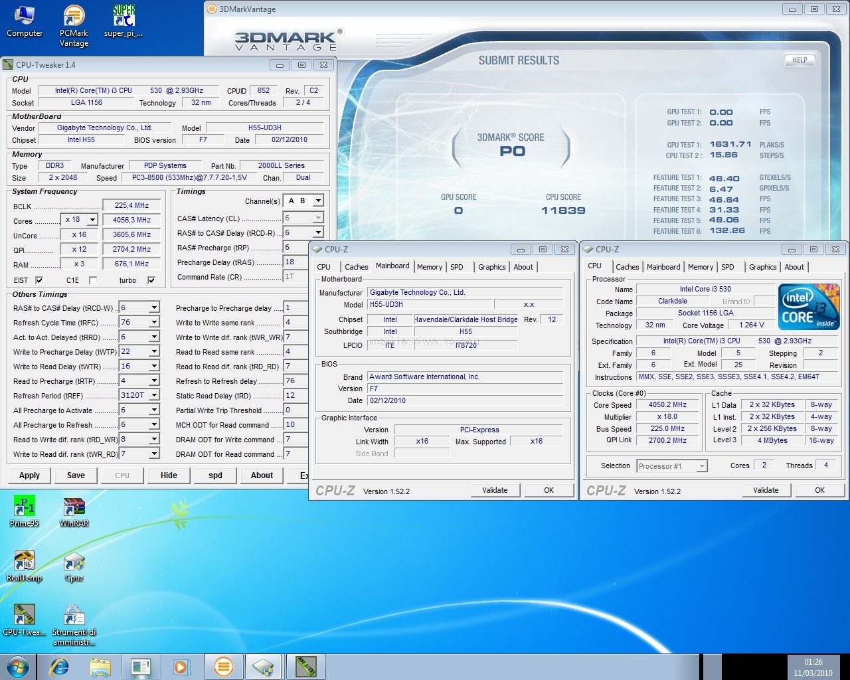850x680 pixels.
Task: Open Refresh Cycle Time (tRFC) dropdown
Action: tap(154, 323)
